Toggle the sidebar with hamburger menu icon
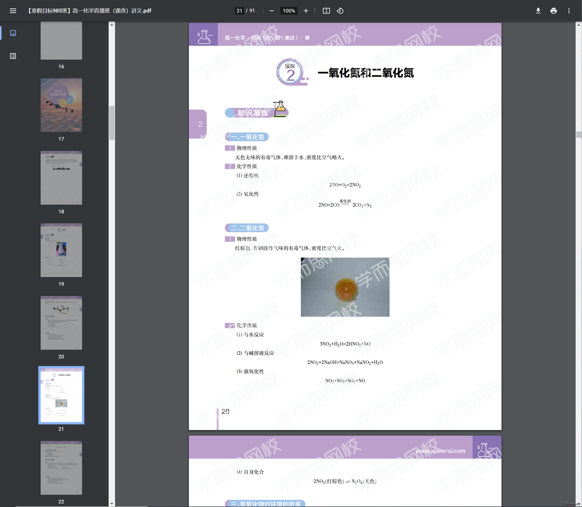 (x=13, y=11)
